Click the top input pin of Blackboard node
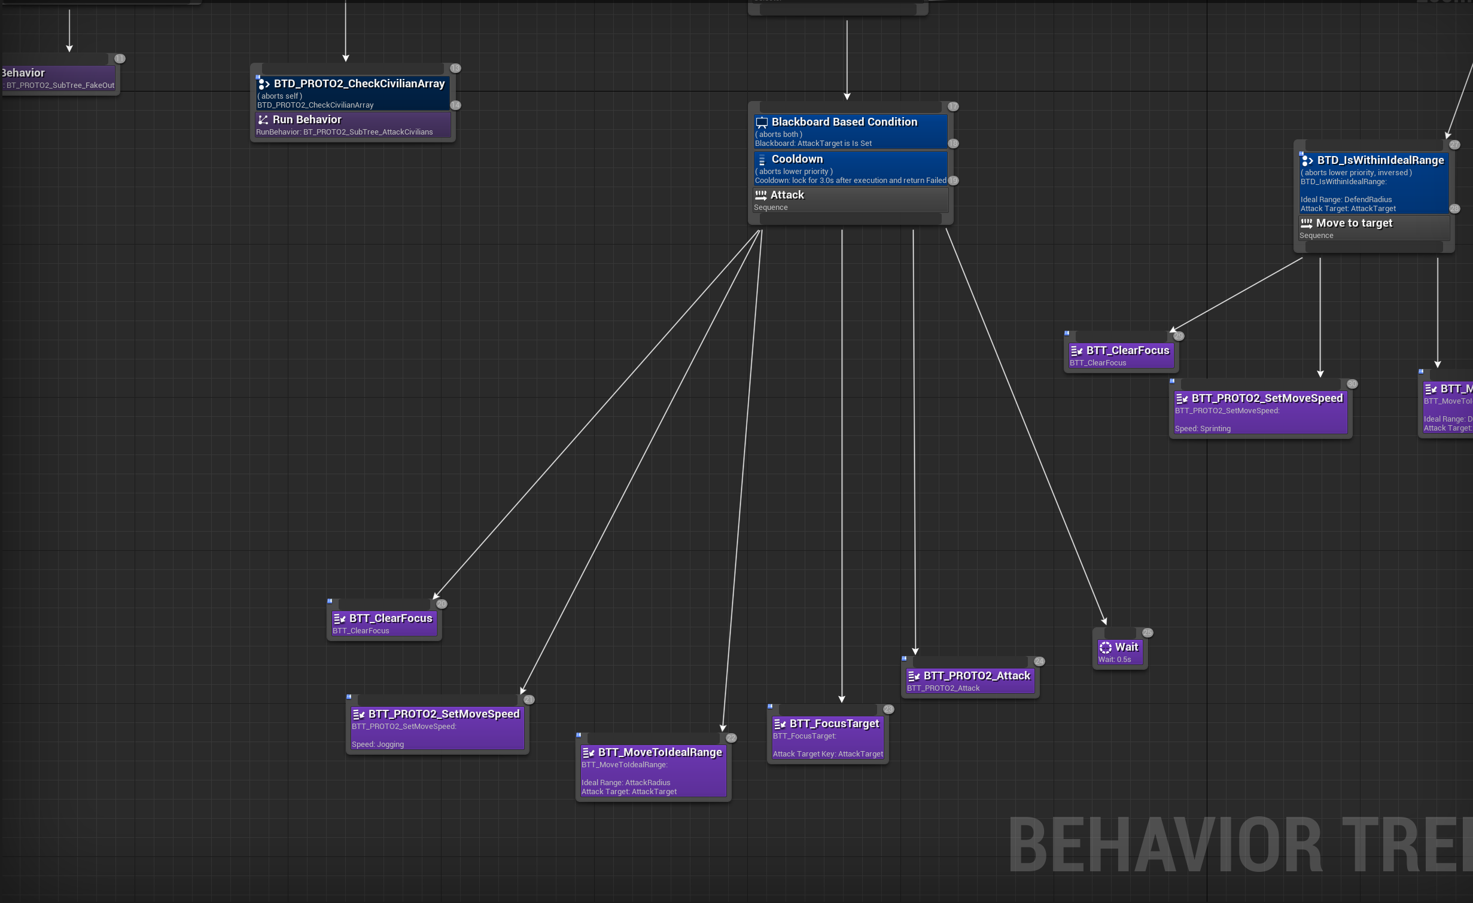This screenshot has height=903, width=1473. [850, 106]
